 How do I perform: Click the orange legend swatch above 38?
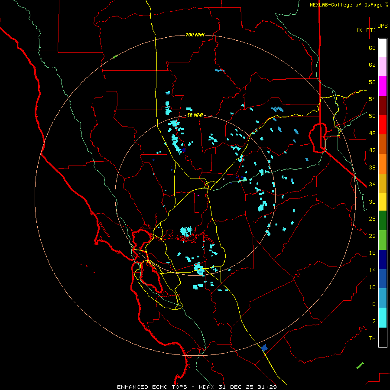383,164
